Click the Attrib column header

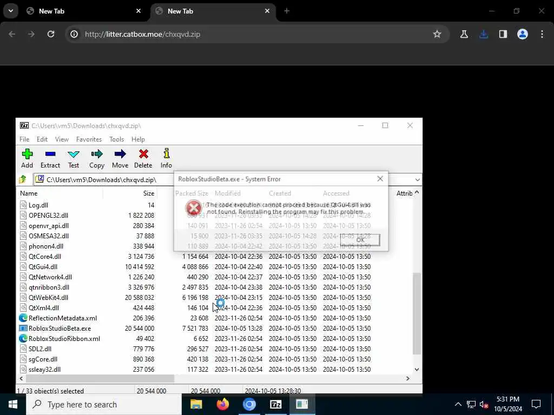click(404, 193)
